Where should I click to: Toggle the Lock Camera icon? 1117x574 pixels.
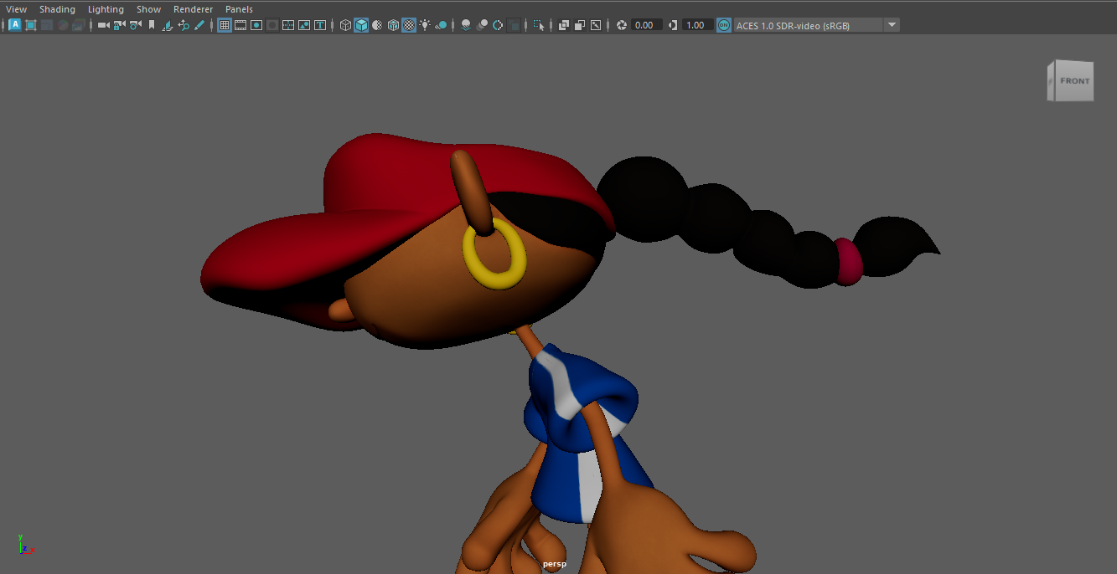pyautogui.click(x=120, y=25)
